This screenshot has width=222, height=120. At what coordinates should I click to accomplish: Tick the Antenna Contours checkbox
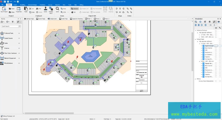tap(216, 30)
